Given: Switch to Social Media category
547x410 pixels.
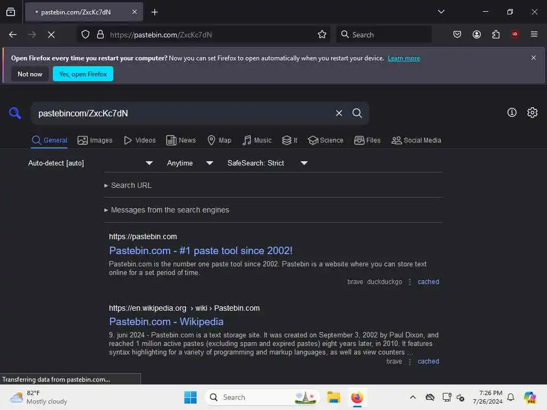Looking at the screenshot, I should point(416,140).
